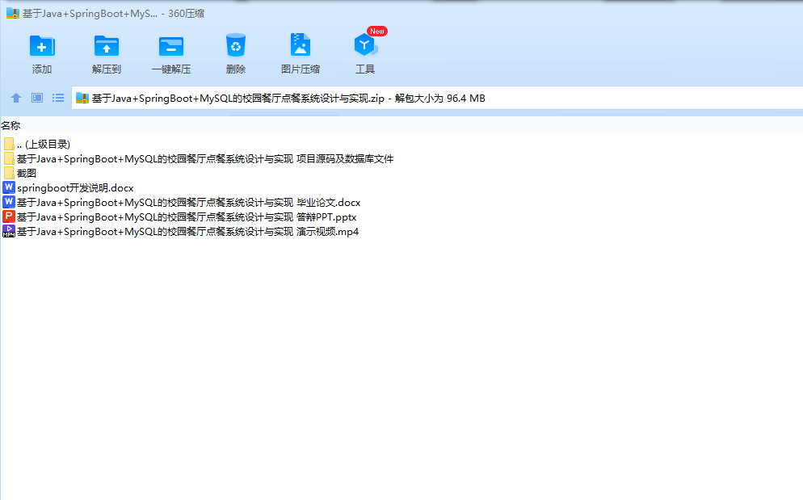Image resolution: width=803 pixels, height=500 pixels.
Task: Open the 工具 (Tools) icon
Action: pos(365,45)
